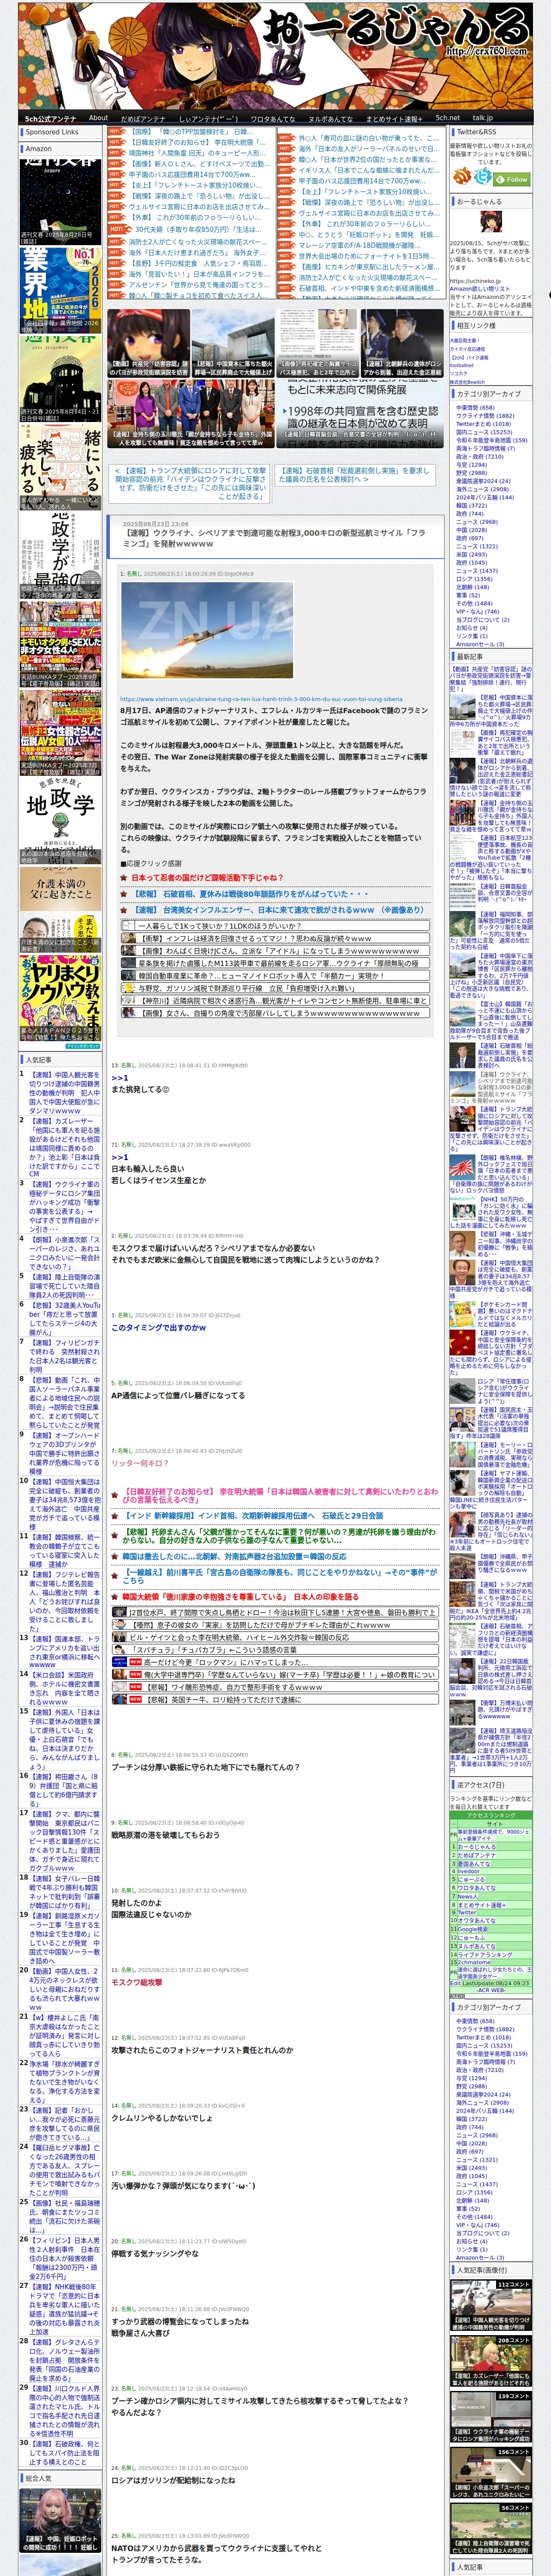Open talk.jp menu link
The height and width of the screenshot is (2576, 551).
pyautogui.click(x=483, y=118)
